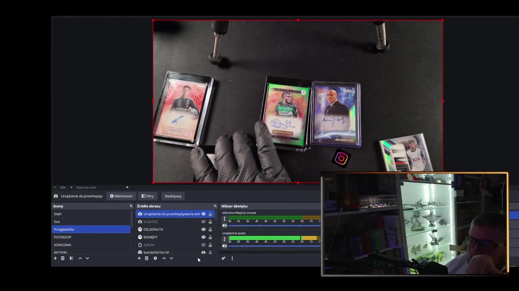Select CELDONUTA source row
The height and width of the screenshot is (291, 519).
click(x=174, y=229)
